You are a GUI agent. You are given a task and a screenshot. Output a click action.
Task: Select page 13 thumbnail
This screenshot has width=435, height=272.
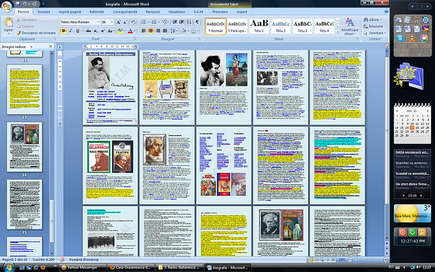pyautogui.click(x=24, y=89)
